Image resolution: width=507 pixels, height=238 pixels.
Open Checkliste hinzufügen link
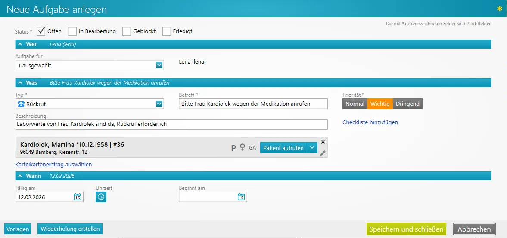[370, 122]
